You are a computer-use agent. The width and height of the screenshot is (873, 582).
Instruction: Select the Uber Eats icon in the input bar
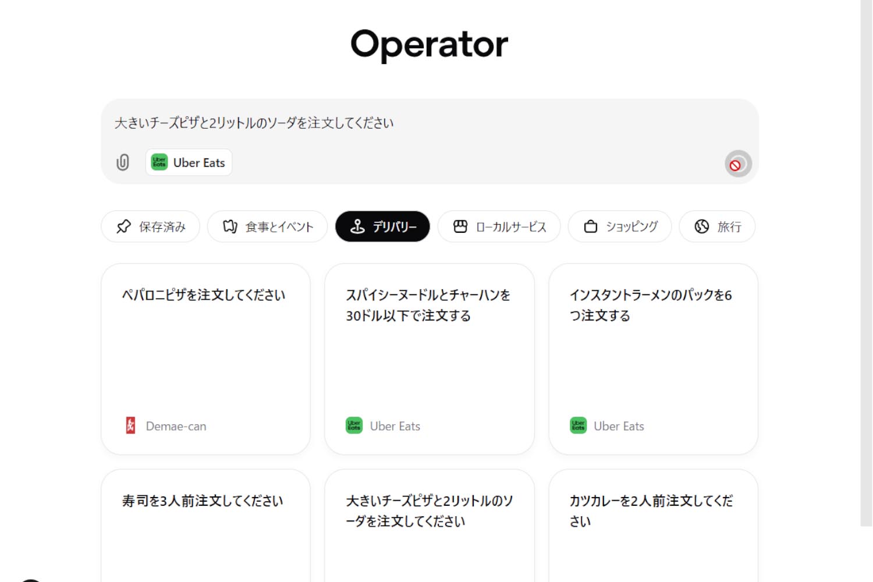(x=158, y=162)
